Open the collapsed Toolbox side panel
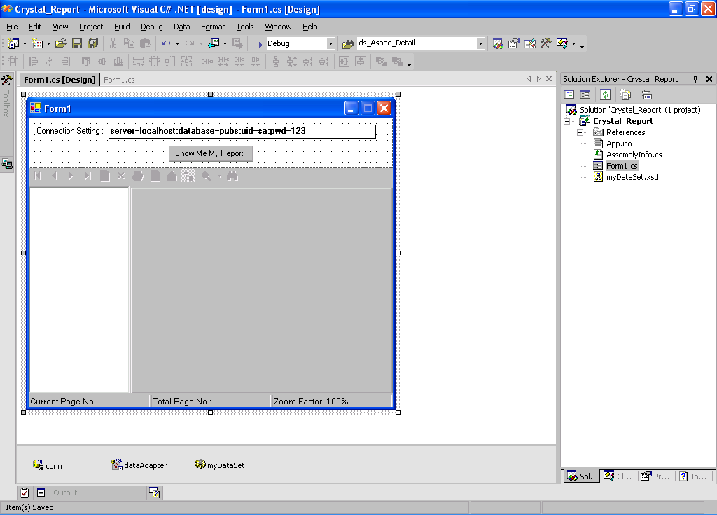This screenshot has width=717, height=515. (6, 97)
